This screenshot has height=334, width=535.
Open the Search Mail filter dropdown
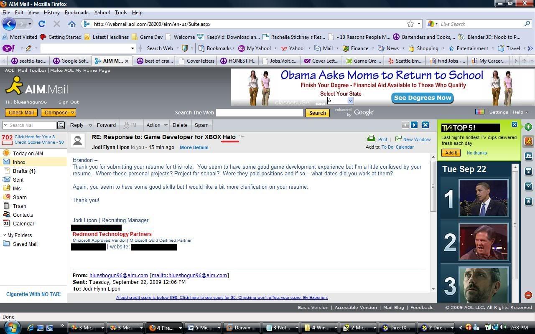click(x=5, y=125)
